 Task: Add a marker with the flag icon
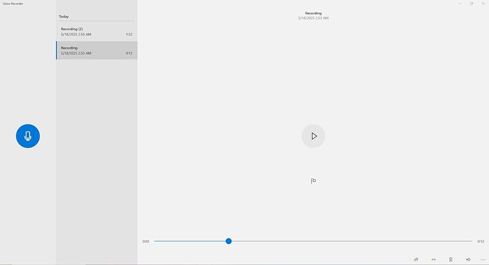[313, 181]
